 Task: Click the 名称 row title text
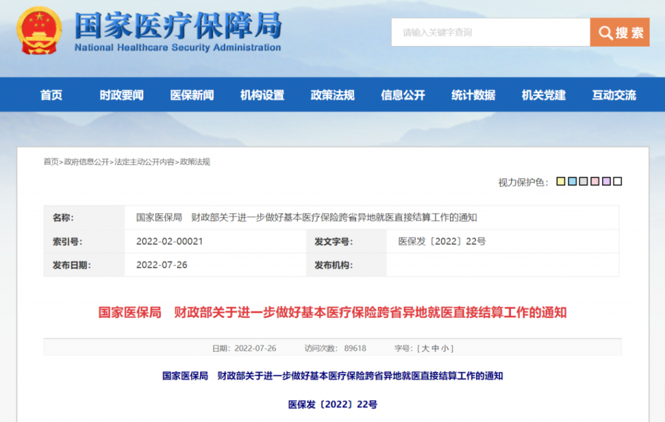pos(307,217)
